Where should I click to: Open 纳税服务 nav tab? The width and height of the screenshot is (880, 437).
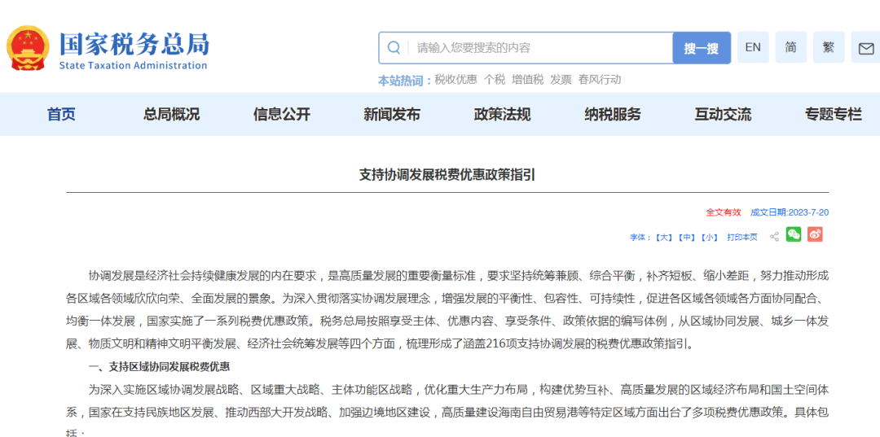tap(612, 114)
